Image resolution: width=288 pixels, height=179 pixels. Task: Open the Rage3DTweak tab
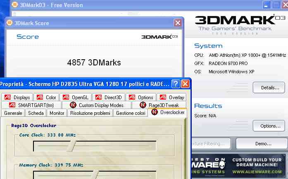click(159, 105)
